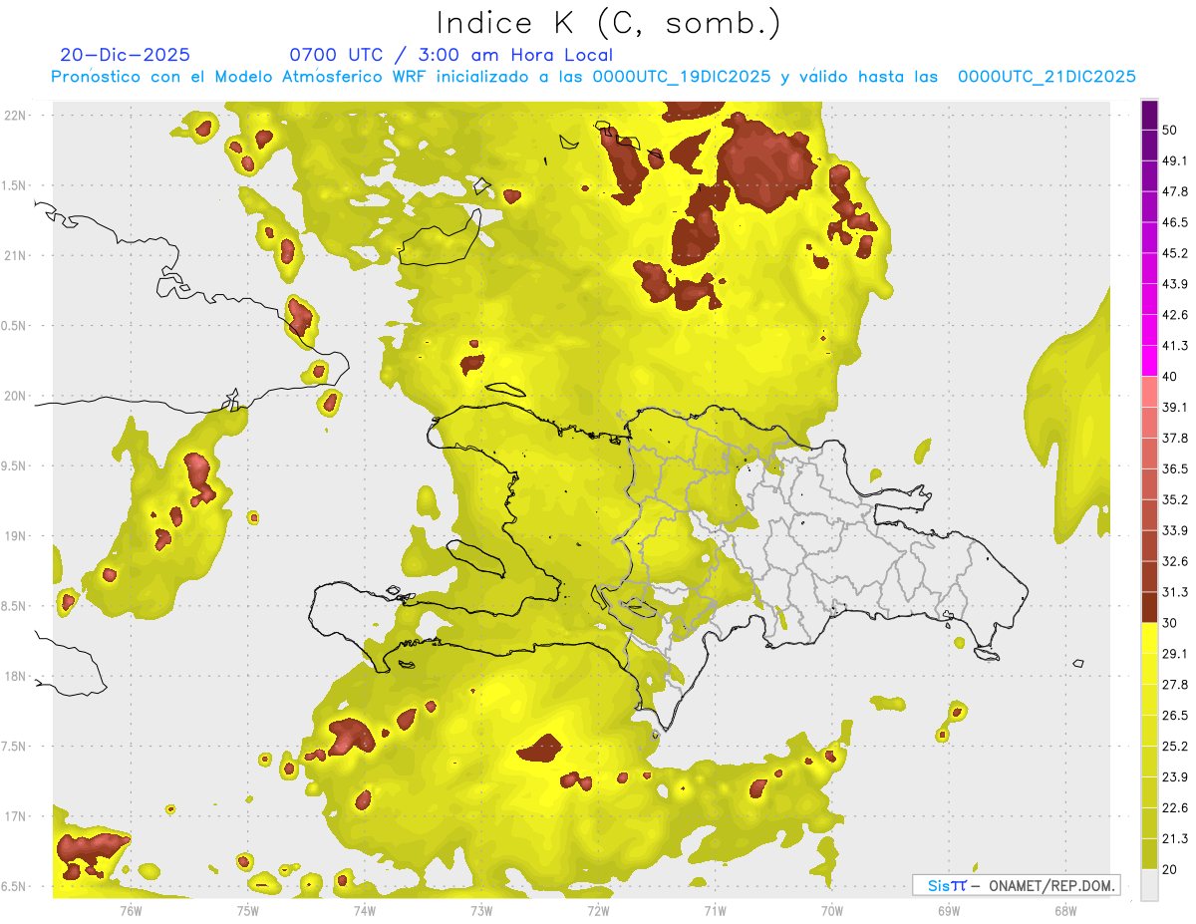Image resolution: width=1196 pixels, height=924 pixels.
Task: Click the "37.8" legend value
Action: [1176, 438]
